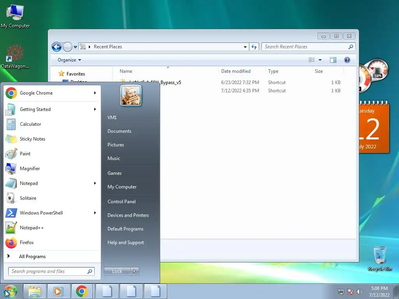Viewport: 399px width, 299px height.
Task: Open Windows Explorer from taskbar
Action: 35,291
